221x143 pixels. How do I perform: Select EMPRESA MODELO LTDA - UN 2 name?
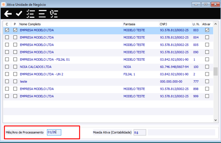tap(42, 74)
